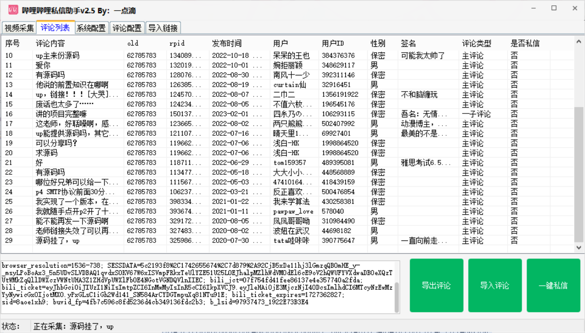This screenshot has height=333, width=585.
Task: Click the username '波妞在武汉'
Action: [291, 231]
